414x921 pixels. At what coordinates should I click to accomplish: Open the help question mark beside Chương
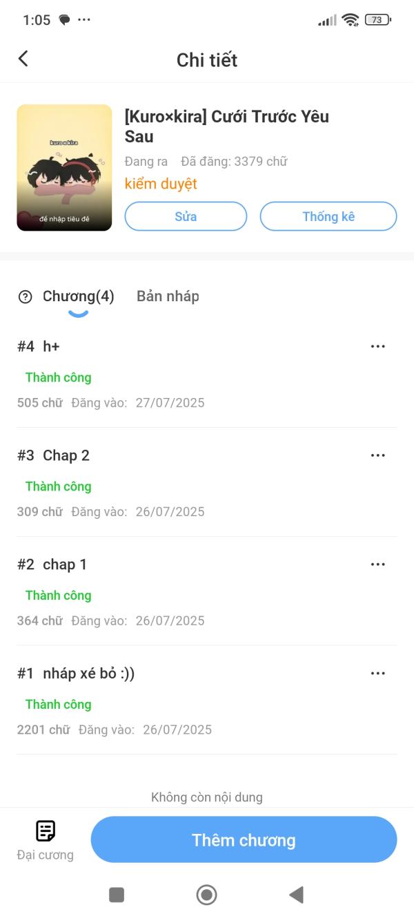tap(26, 297)
